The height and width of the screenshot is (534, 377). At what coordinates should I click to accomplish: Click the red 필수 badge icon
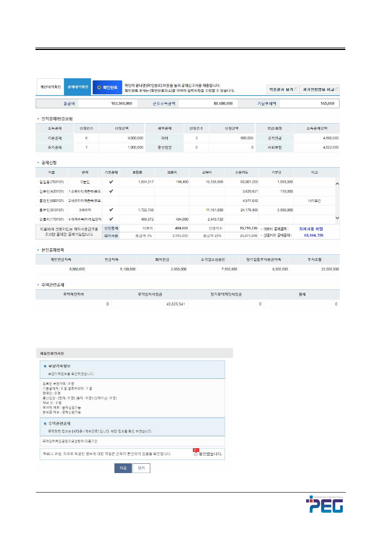coord(195,450)
